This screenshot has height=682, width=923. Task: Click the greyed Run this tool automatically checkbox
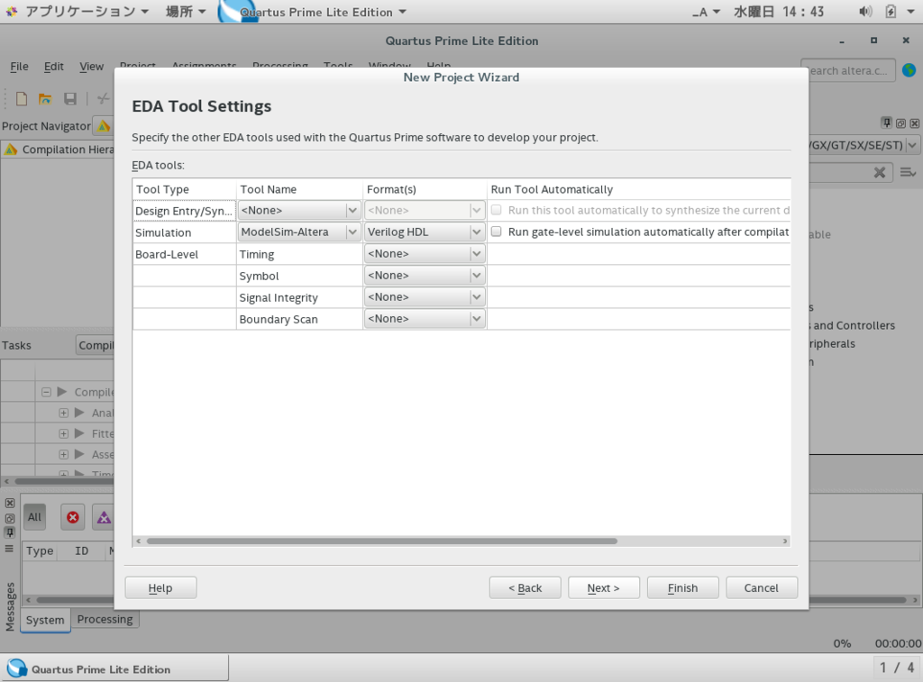(x=497, y=210)
